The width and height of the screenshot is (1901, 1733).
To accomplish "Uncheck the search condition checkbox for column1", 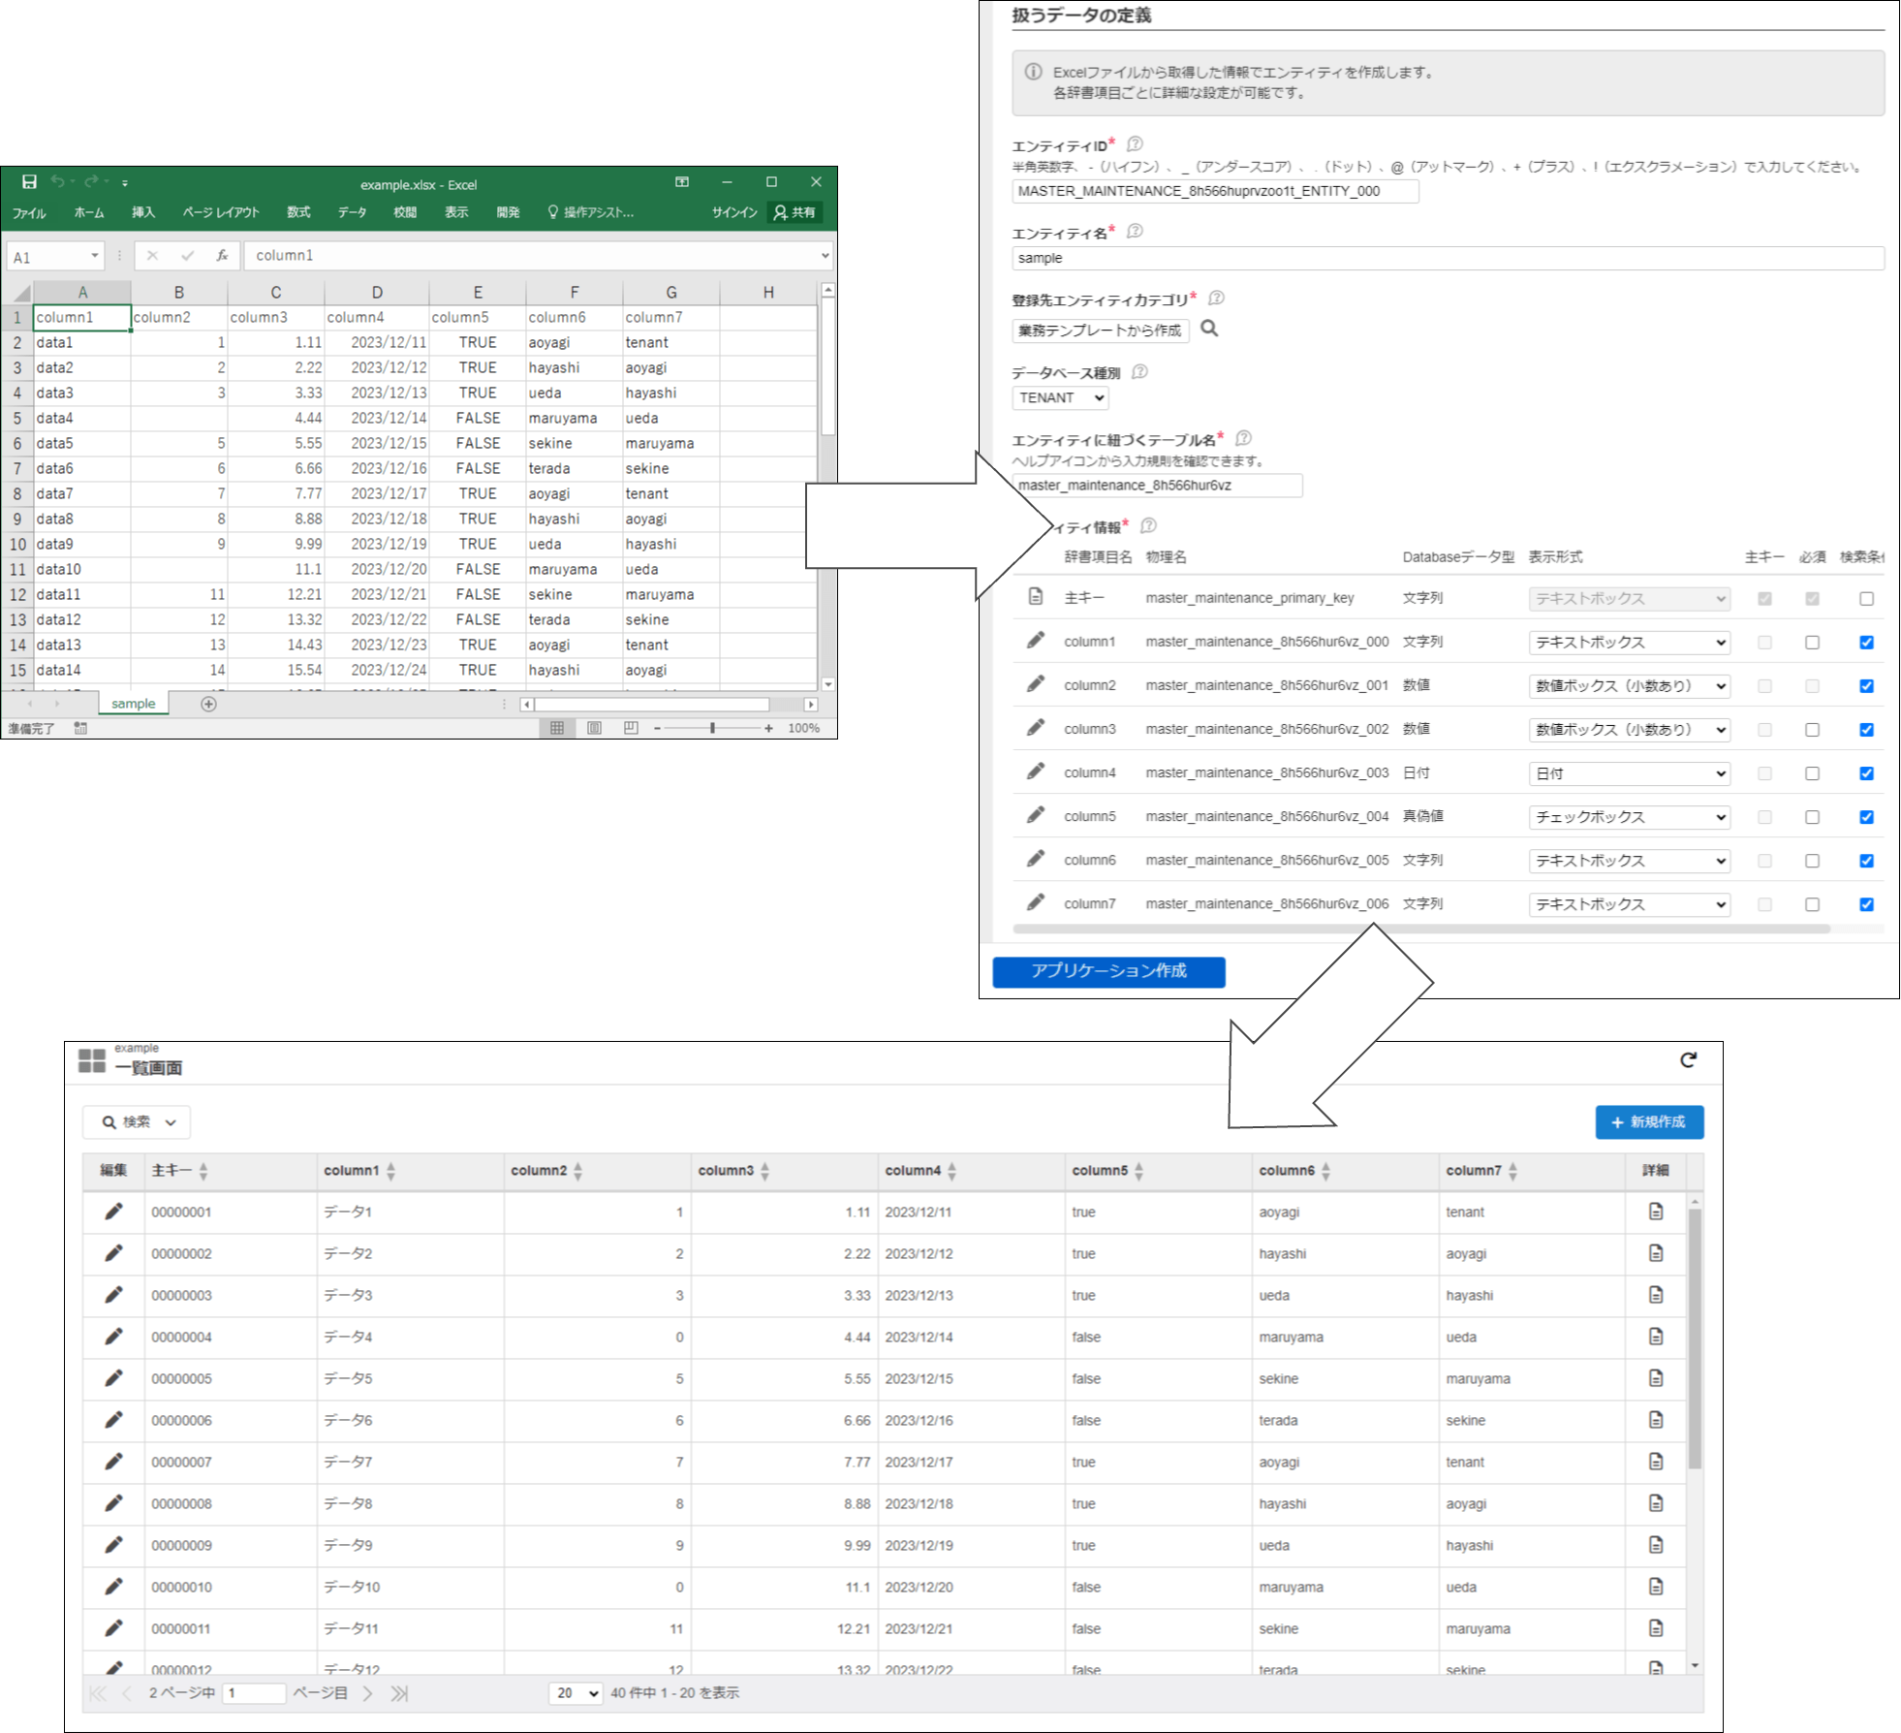I will pyautogui.click(x=1866, y=642).
